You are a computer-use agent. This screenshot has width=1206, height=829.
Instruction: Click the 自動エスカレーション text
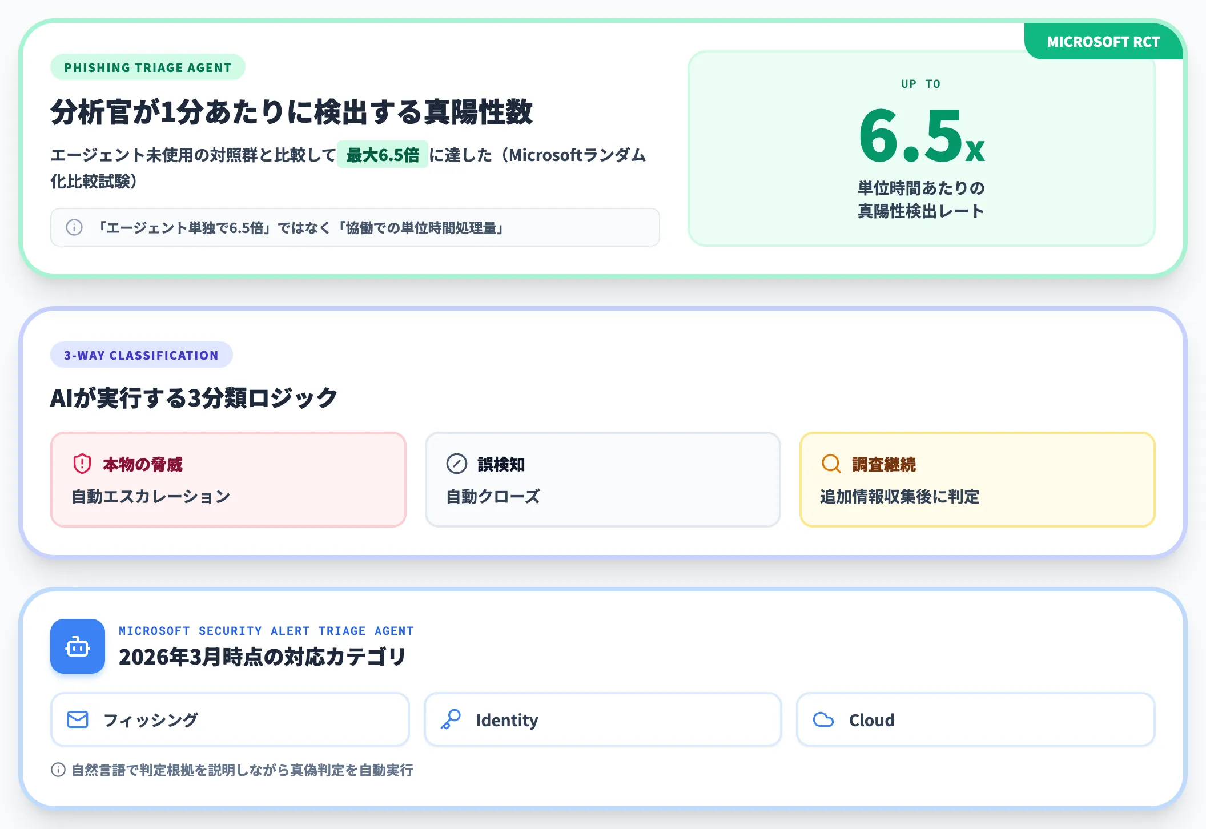[x=151, y=496]
